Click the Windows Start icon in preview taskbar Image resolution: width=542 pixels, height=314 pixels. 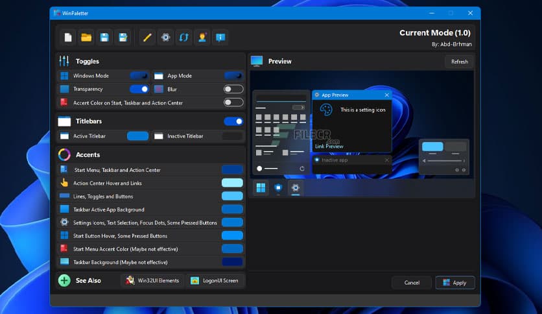(261, 187)
